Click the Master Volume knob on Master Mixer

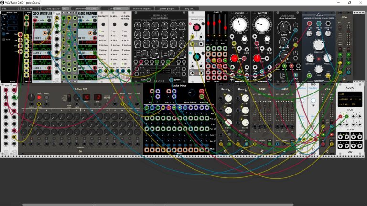(192, 93)
